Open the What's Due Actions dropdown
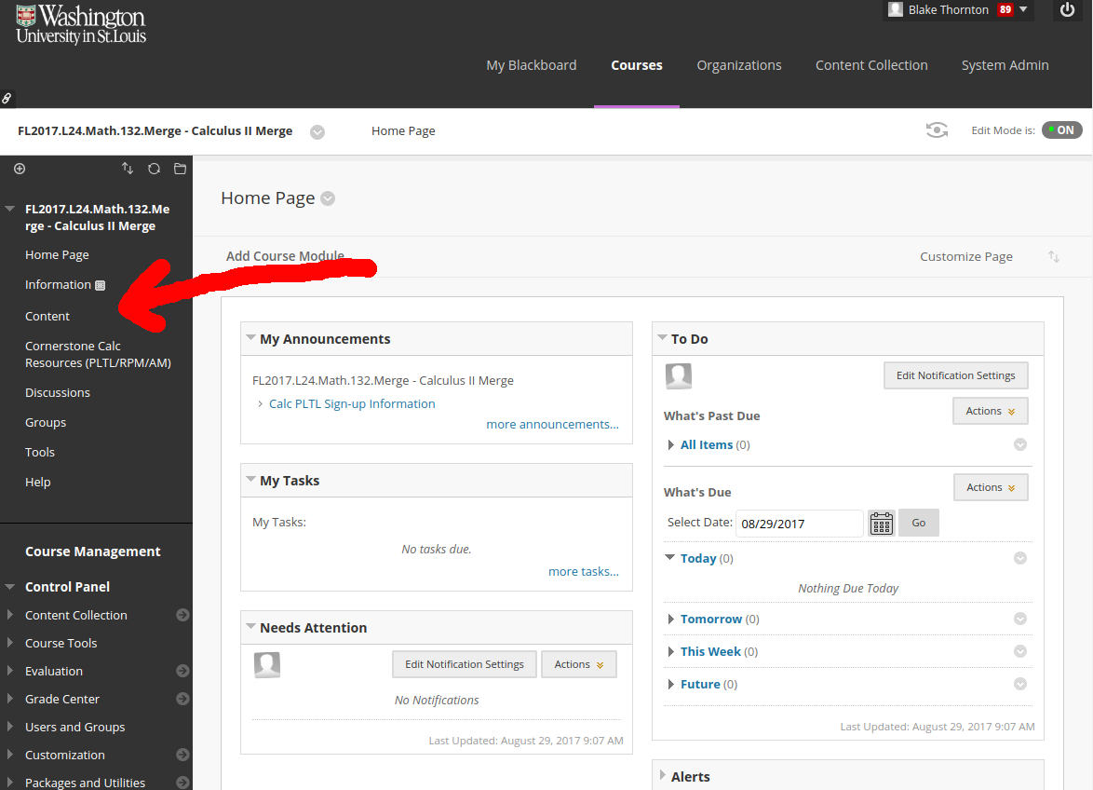Image resolution: width=1093 pixels, height=790 pixels. click(991, 487)
